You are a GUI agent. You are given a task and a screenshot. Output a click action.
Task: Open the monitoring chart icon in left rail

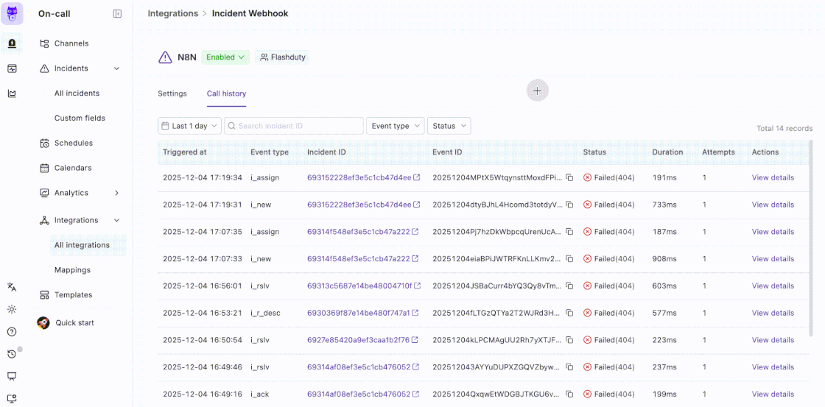coord(12,68)
